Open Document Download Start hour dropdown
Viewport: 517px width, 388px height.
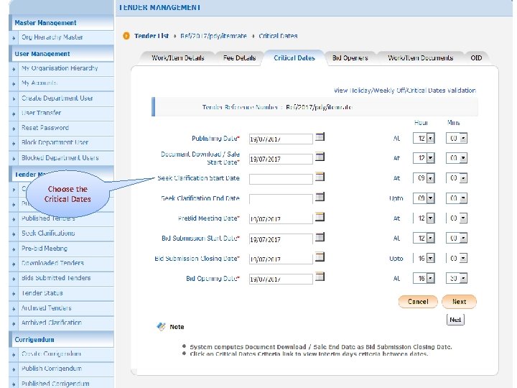tap(430, 158)
